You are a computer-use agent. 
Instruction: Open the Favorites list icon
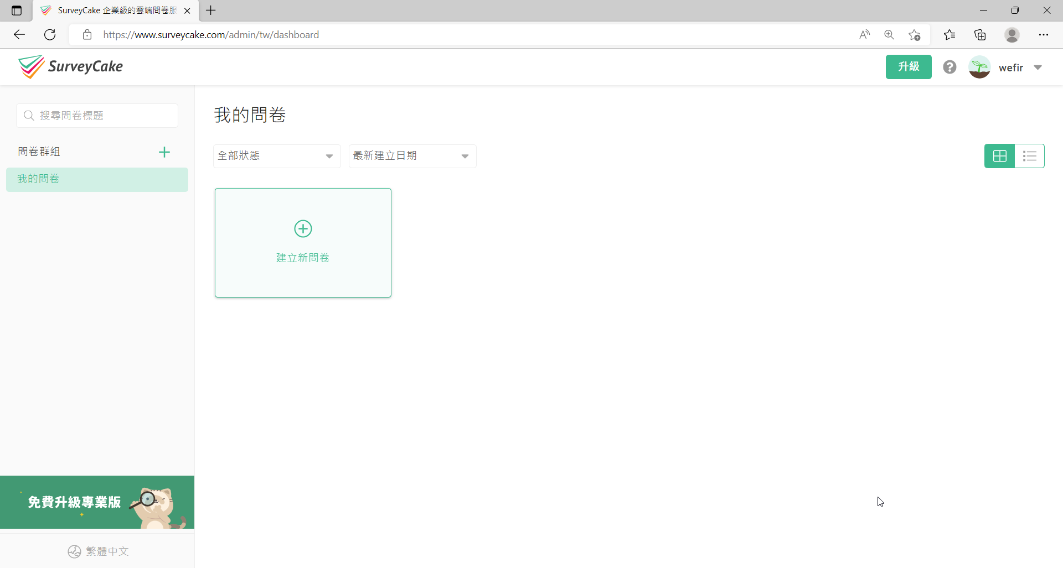(x=950, y=35)
